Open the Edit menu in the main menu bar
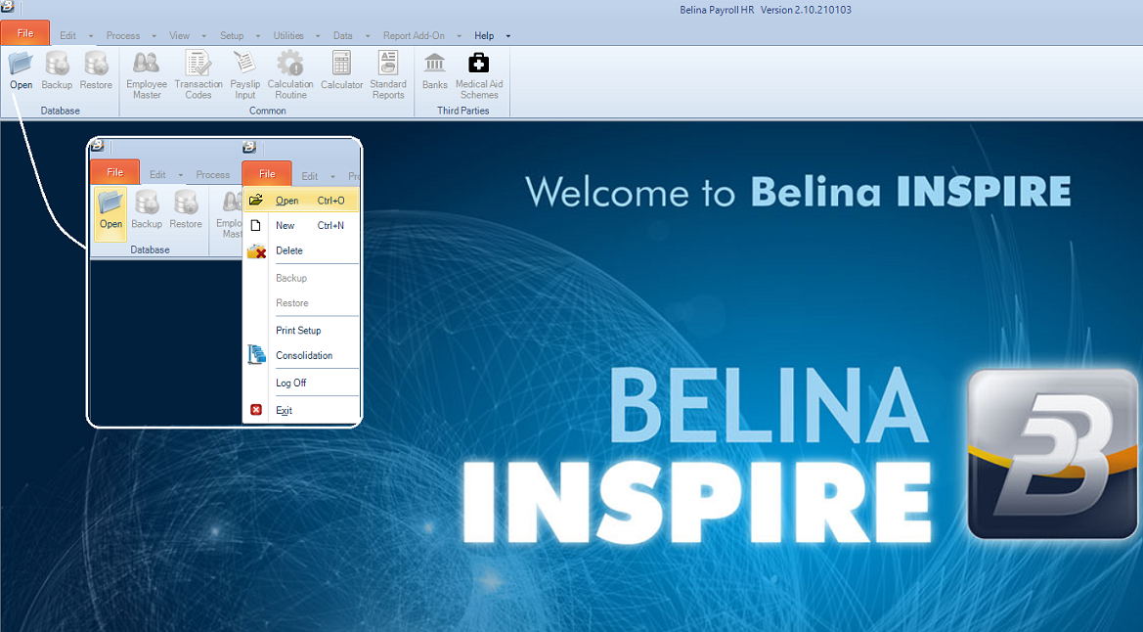 click(x=67, y=36)
